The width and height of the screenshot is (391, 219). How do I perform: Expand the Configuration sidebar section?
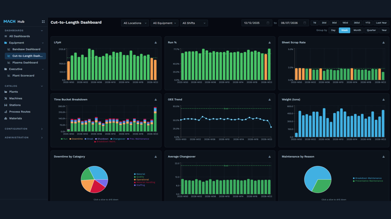[x=24, y=129]
